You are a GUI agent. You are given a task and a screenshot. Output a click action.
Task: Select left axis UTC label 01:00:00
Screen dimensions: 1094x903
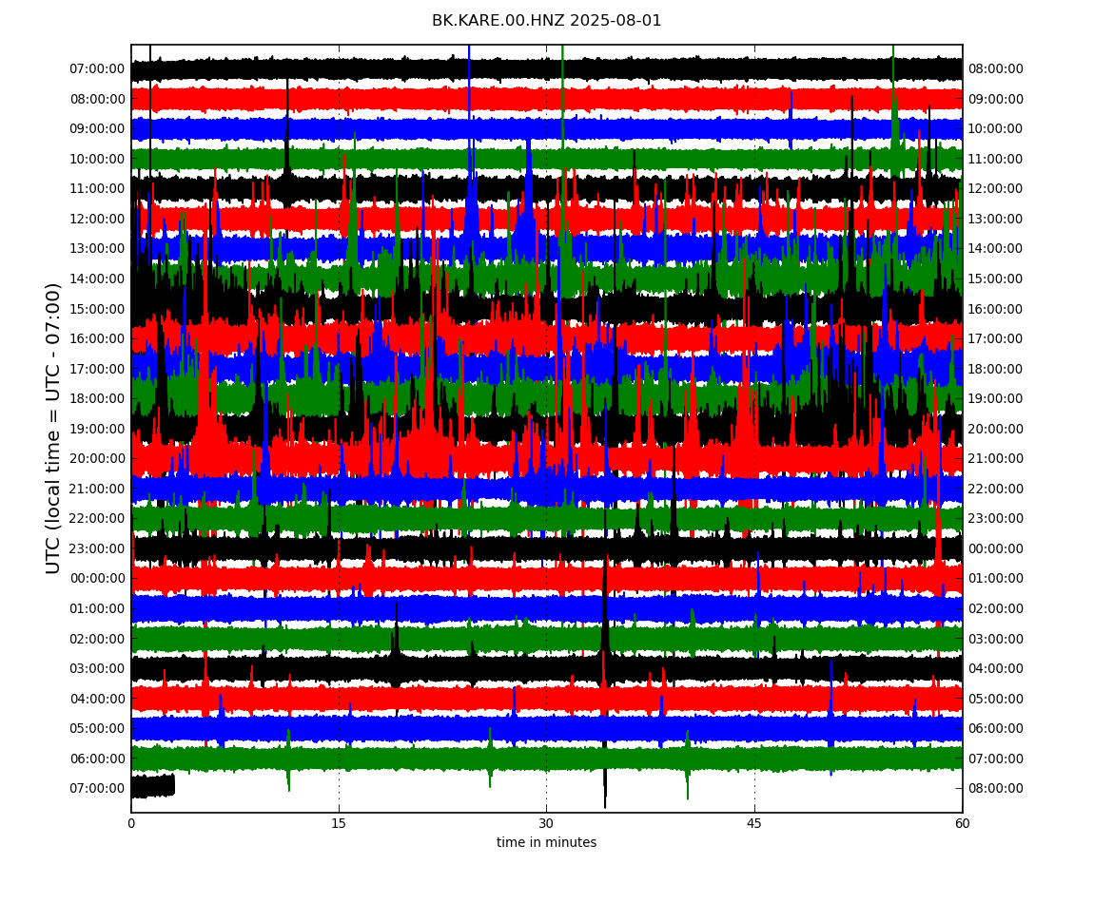pyautogui.click(x=98, y=608)
